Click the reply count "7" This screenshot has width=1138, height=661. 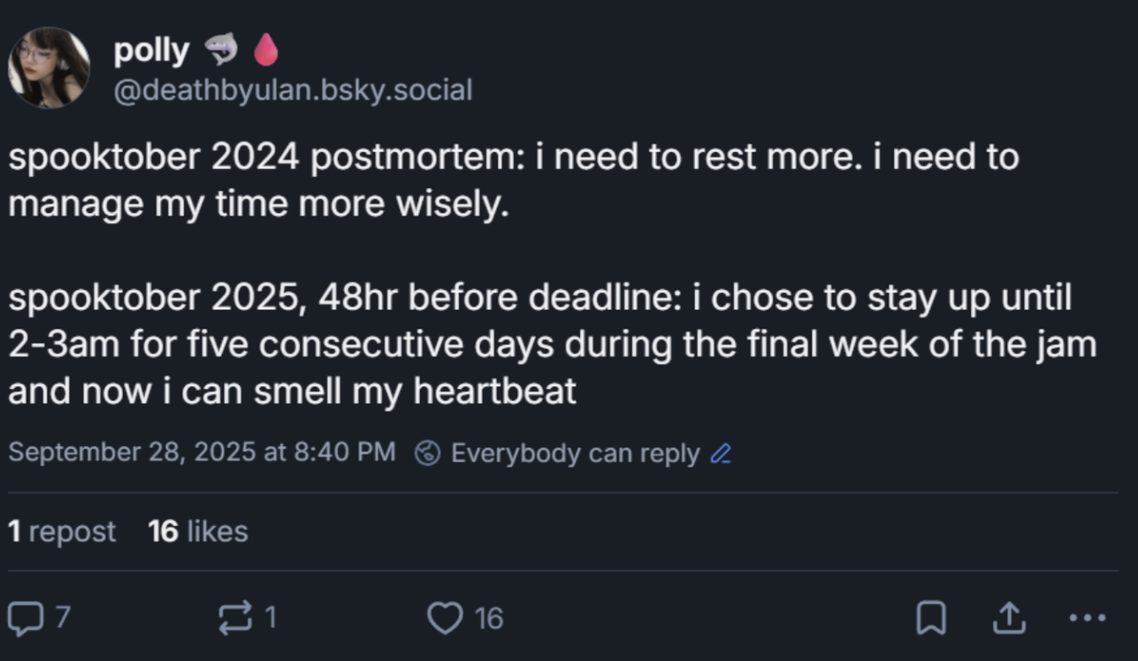pos(62,618)
